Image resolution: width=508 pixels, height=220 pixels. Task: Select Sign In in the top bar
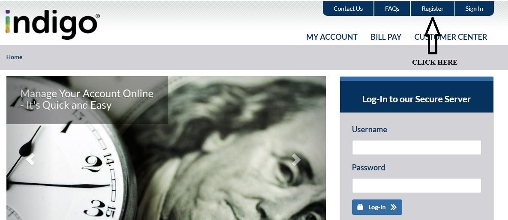474,9
